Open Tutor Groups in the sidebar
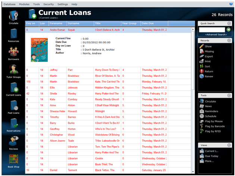 13,70
